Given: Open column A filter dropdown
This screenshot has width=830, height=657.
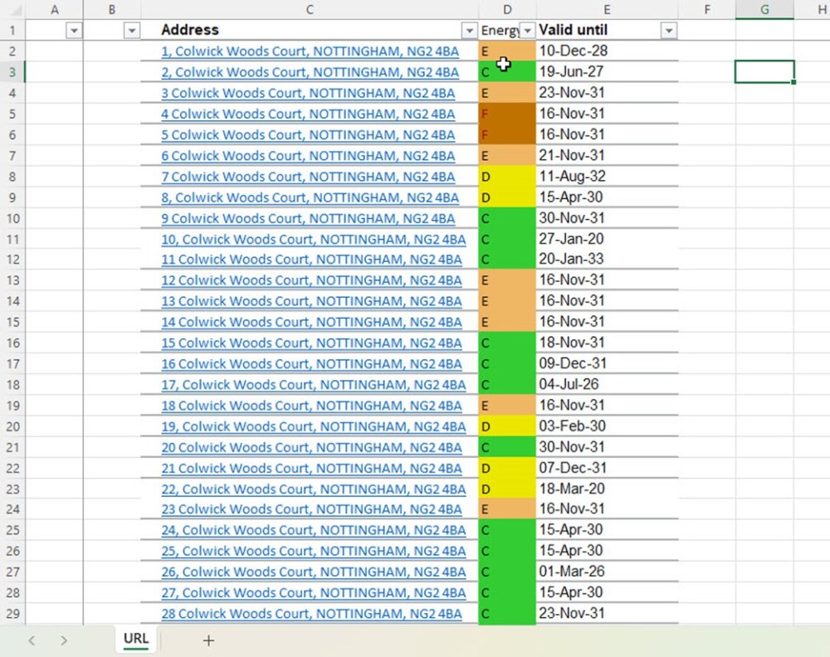Looking at the screenshot, I should click(74, 31).
